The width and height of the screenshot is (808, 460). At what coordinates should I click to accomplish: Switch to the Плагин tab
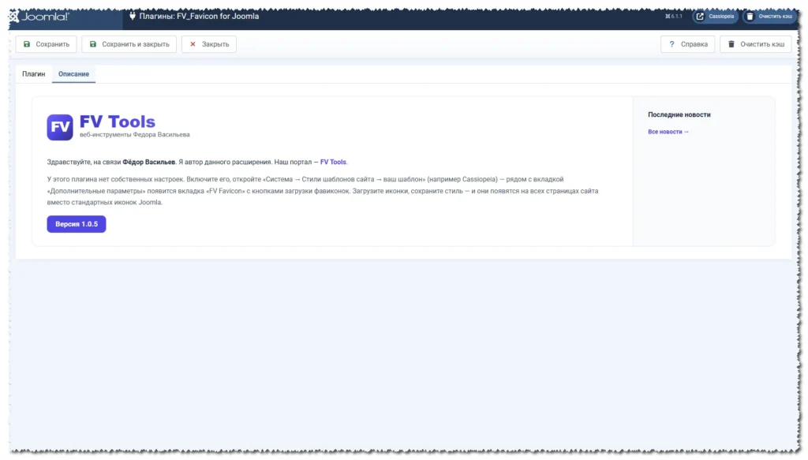click(33, 74)
